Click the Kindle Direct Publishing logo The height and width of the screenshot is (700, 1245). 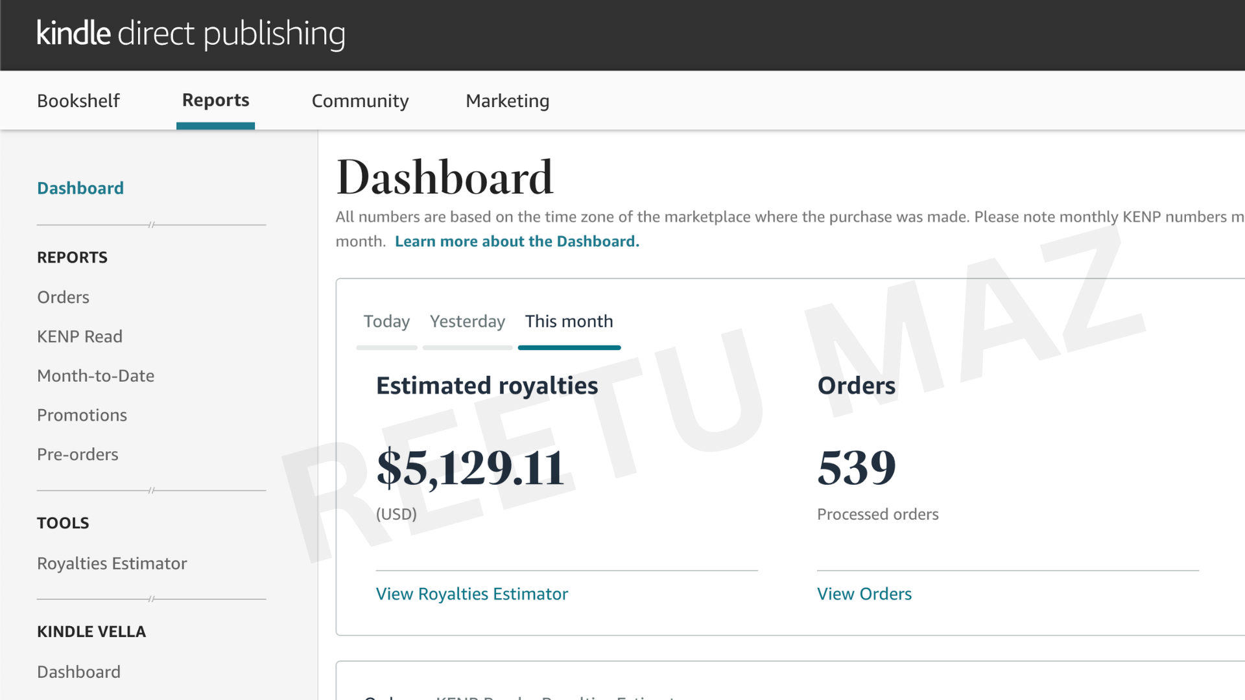pyautogui.click(x=191, y=34)
